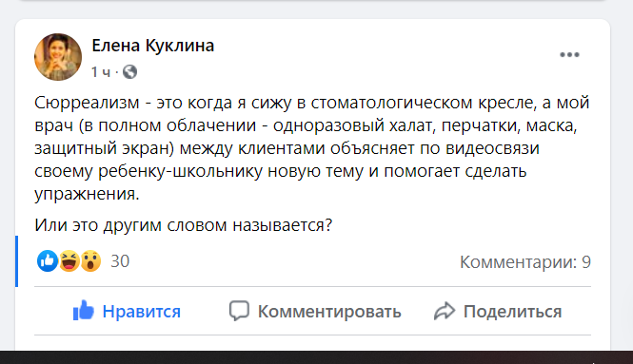Open the list behind reaction count 30
The width and height of the screenshot is (633, 364).
tap(120, 261)
